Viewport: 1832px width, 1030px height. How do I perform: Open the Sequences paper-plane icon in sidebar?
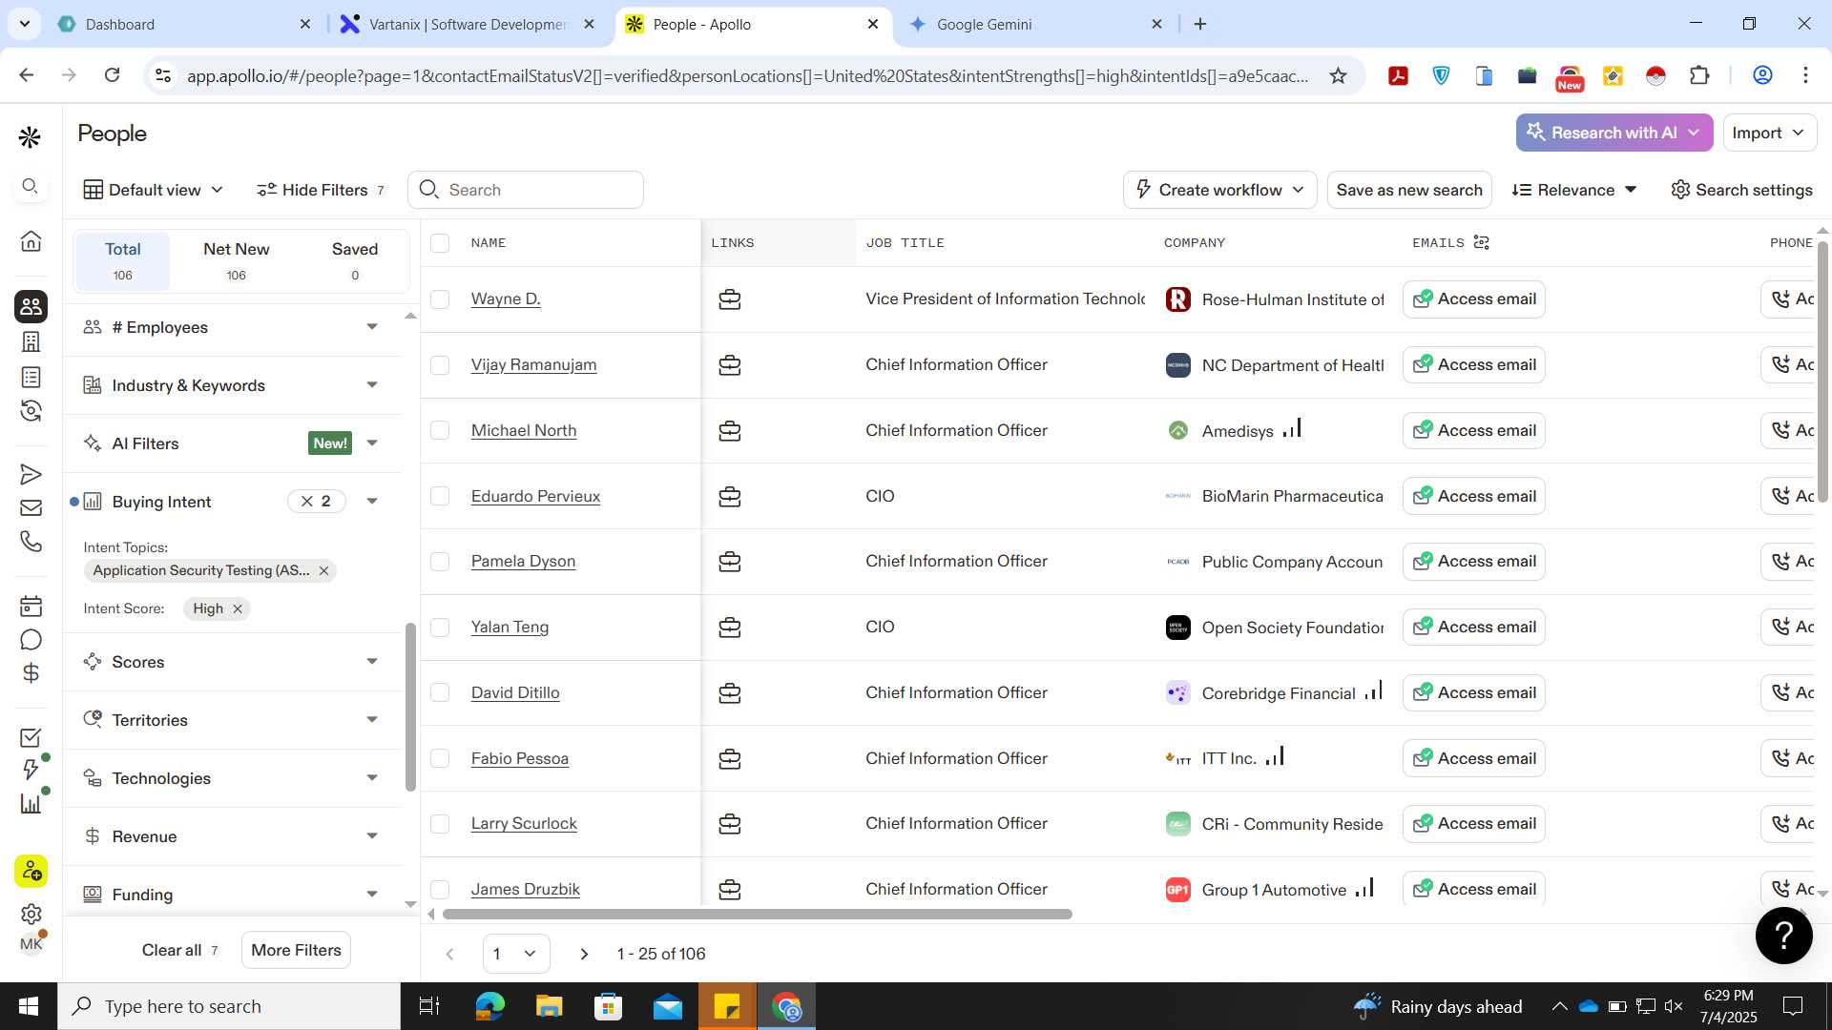pyautogui.click(x=31, y=474)
